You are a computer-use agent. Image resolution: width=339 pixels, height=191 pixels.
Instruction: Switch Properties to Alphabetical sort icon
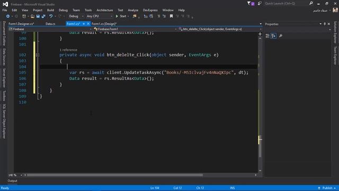(273, 36)
